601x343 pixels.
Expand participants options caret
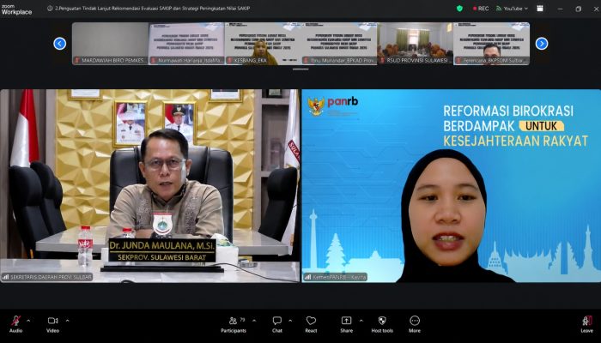click(254, 321)
